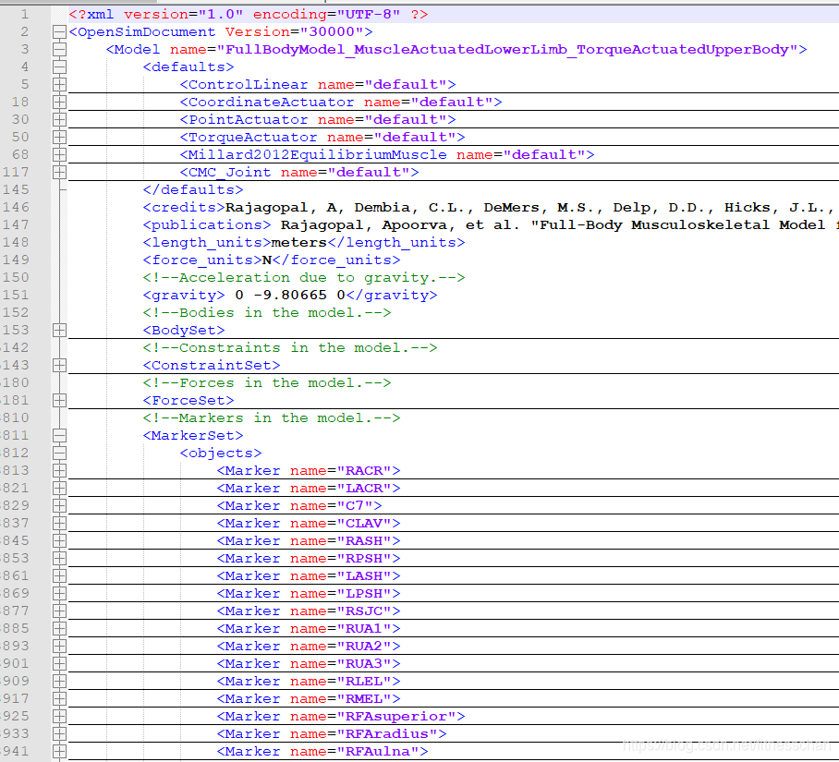Click the OpenSimDocument Version 30000 text
The height and width of the screenshot is (762, 839).
pyautogui.click(x=221, y=32)
